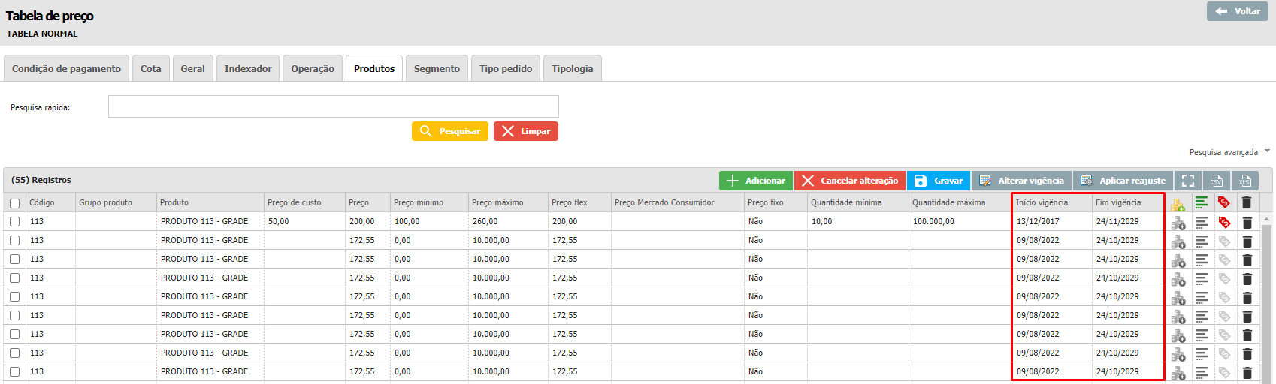
Task: Open the Tipologia tab
Action: 573,68
